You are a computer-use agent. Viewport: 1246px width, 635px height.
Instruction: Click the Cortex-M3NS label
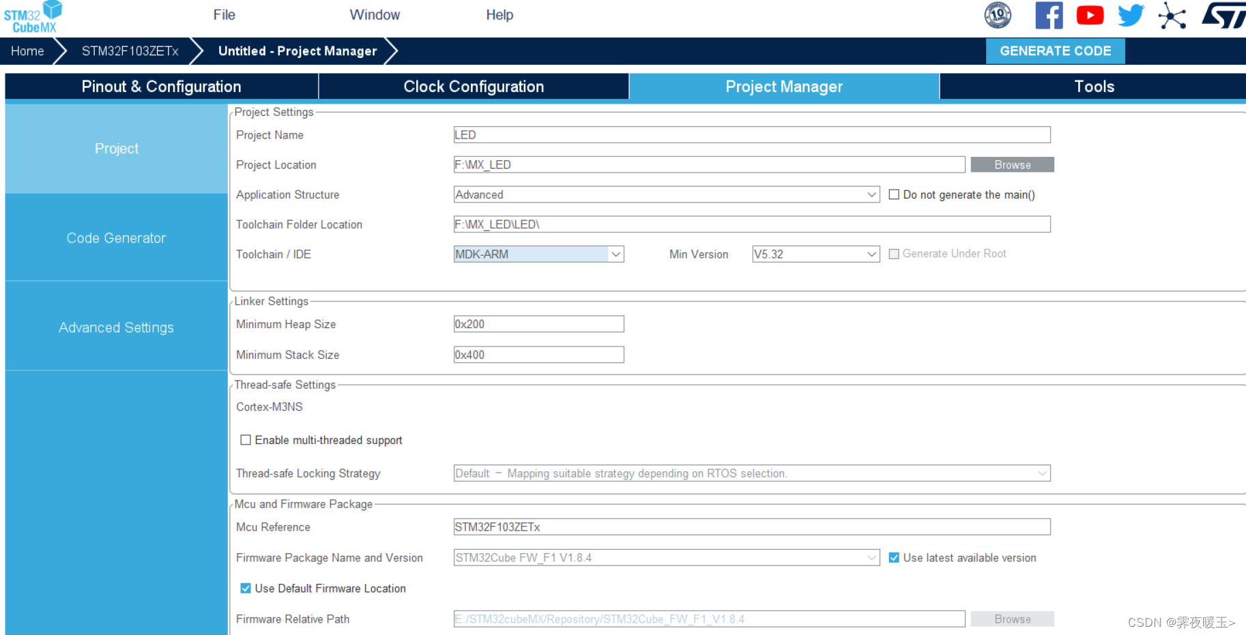[270, 407]
